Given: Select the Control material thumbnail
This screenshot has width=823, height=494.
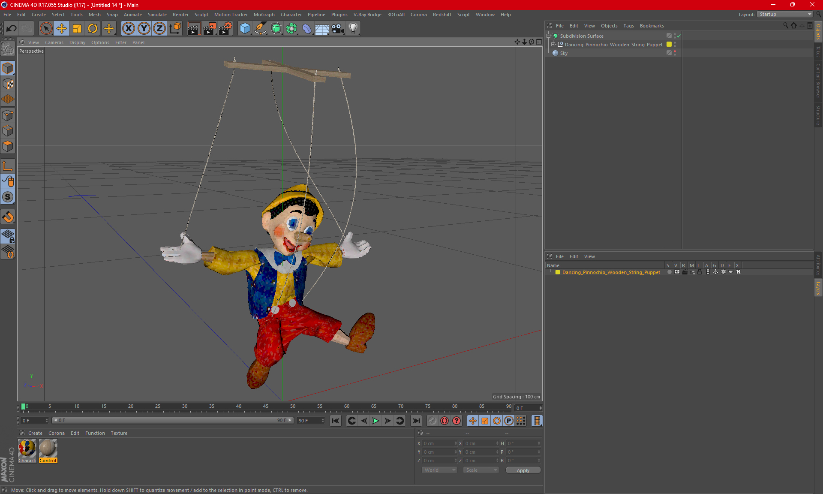Looking at the screenshot, I should pos(48,451).
